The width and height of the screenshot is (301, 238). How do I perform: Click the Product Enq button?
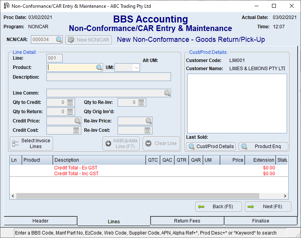[x=263, y=146]
